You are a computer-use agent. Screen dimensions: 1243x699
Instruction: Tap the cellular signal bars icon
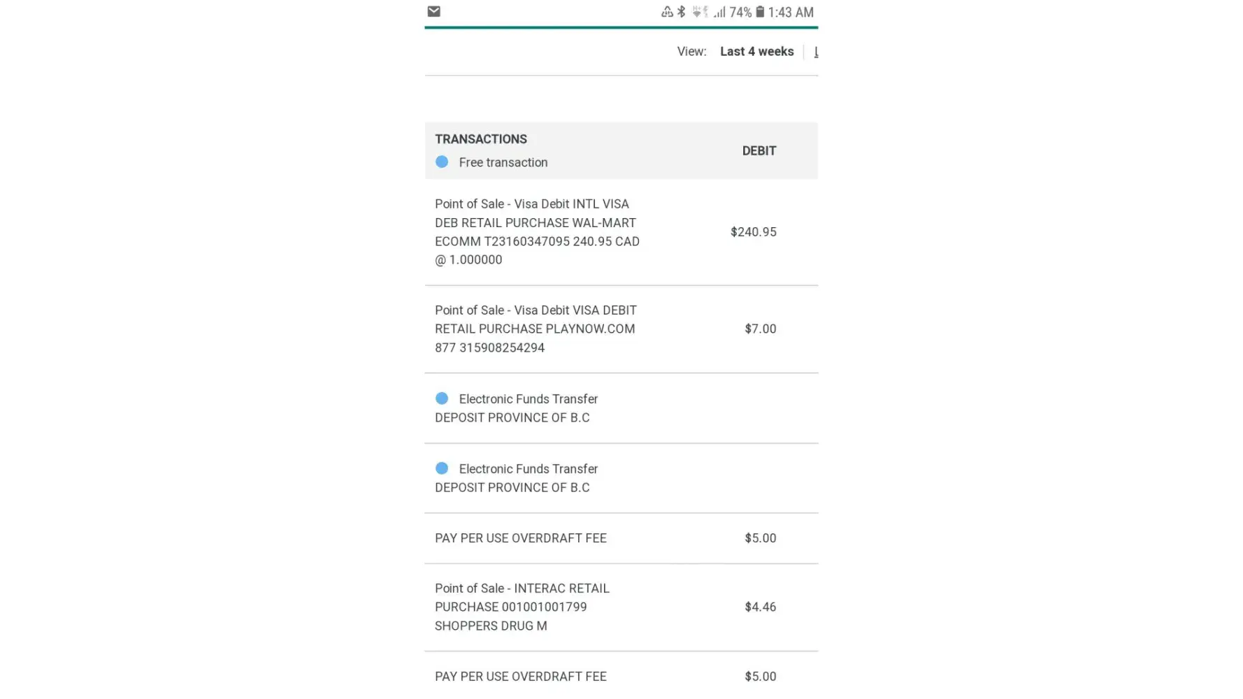tap(719, 12)
